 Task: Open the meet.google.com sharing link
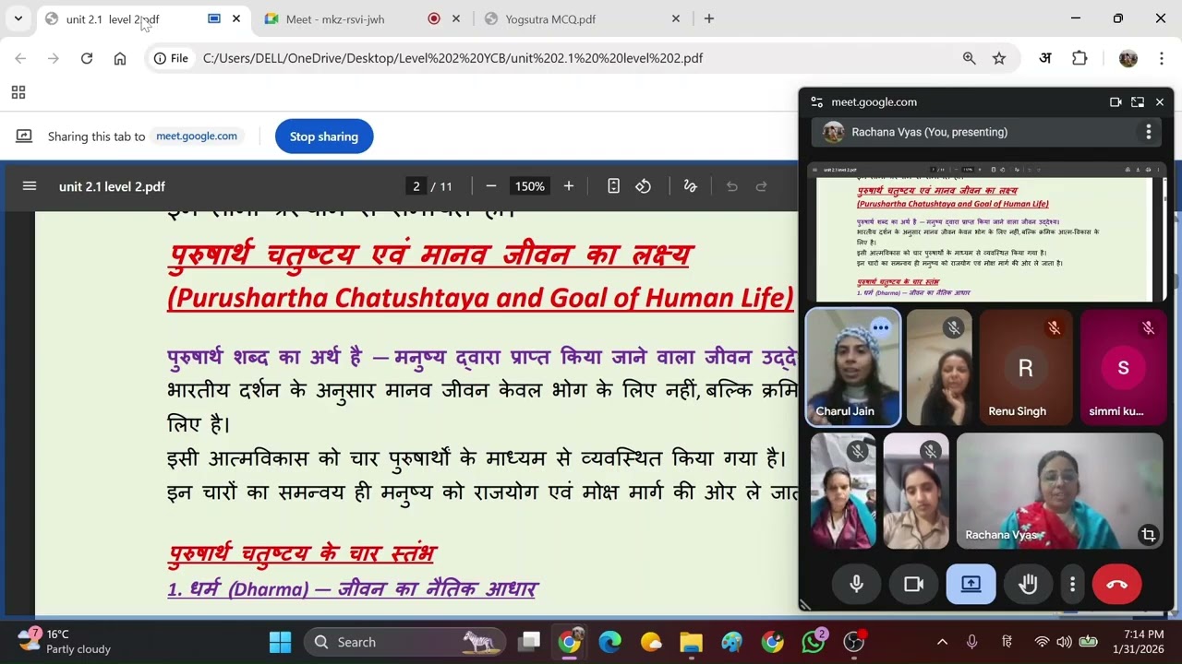197,136
